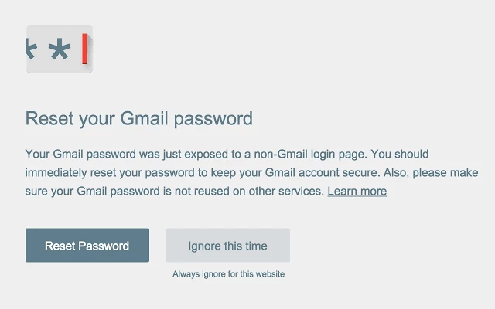
Task: Select Always ignore for this website
Action: (x=228, y=274)
